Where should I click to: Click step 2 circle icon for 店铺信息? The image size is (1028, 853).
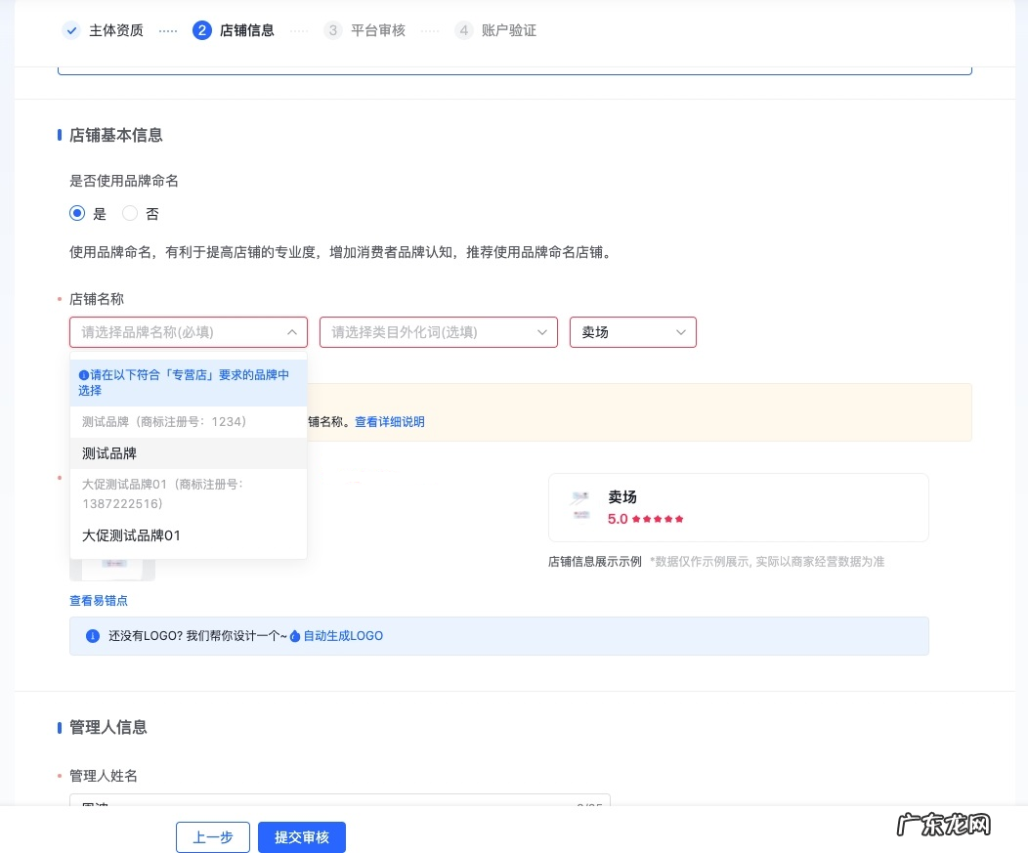202,30
